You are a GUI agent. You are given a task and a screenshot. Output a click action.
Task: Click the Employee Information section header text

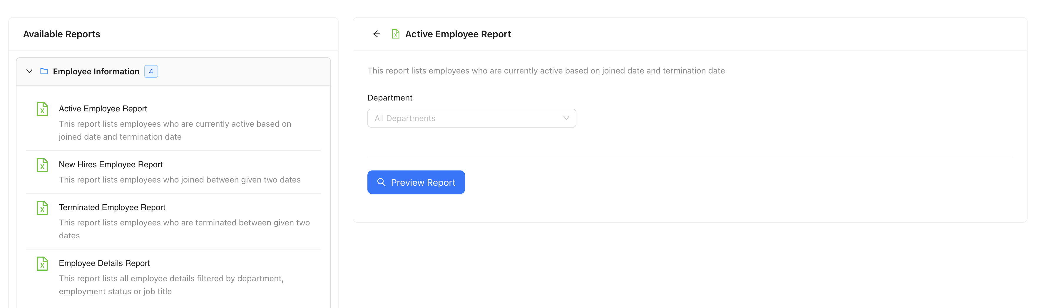tap(96, 71)
